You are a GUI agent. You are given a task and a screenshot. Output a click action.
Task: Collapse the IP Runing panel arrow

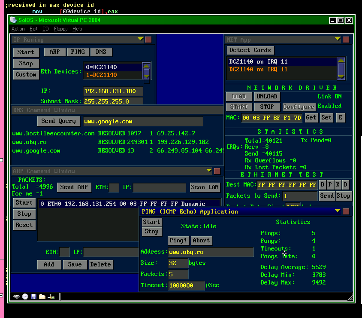[140, 39]
